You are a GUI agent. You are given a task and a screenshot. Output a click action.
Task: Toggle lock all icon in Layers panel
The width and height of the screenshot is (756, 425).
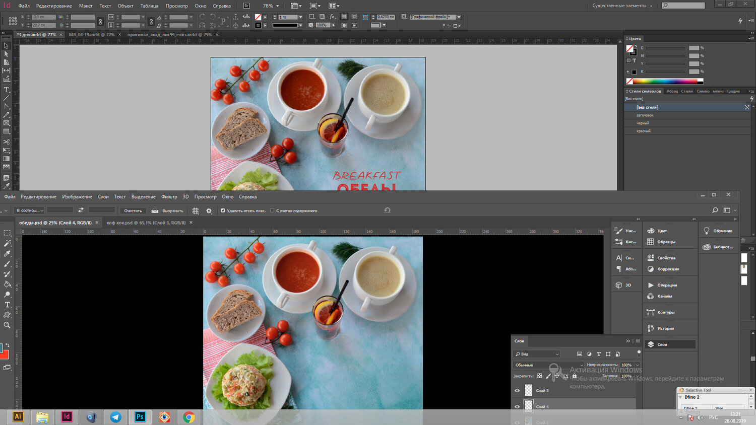574,376
